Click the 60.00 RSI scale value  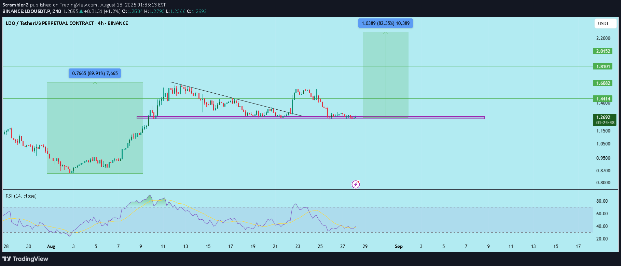(x=602, y=214)
